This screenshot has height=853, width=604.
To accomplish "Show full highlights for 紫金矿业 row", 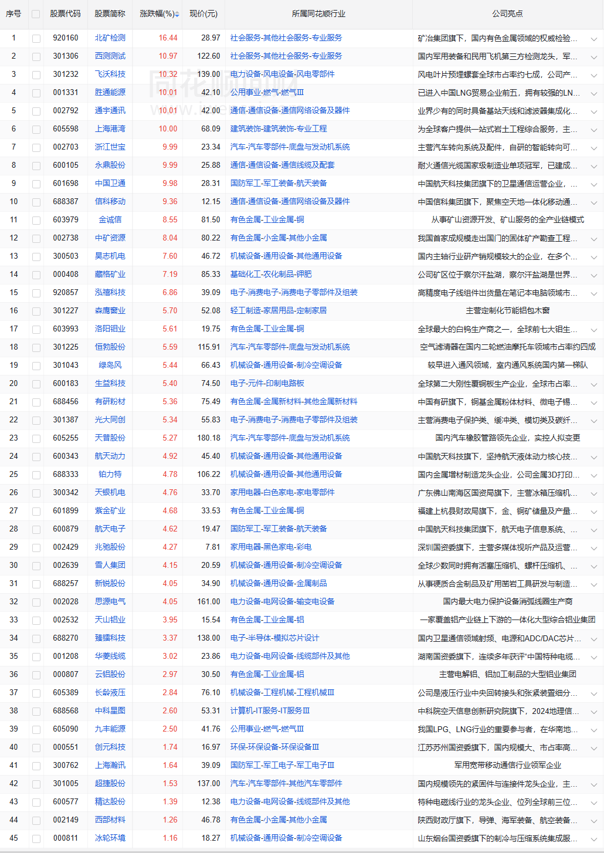I will tap(593, 512).
